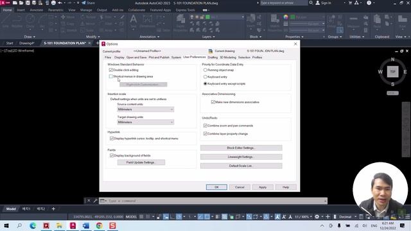Open Google Chrome from the taskbar
Viewport: 411px width, 231px height.
99,226
